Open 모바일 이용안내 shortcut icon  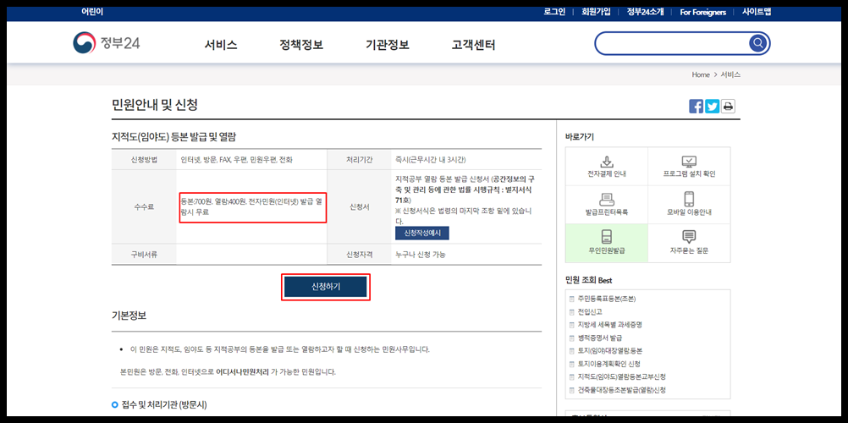click(688, 199)
